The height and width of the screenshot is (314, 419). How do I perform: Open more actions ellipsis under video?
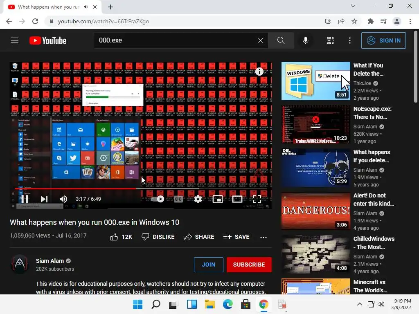[x=264, y=237]
